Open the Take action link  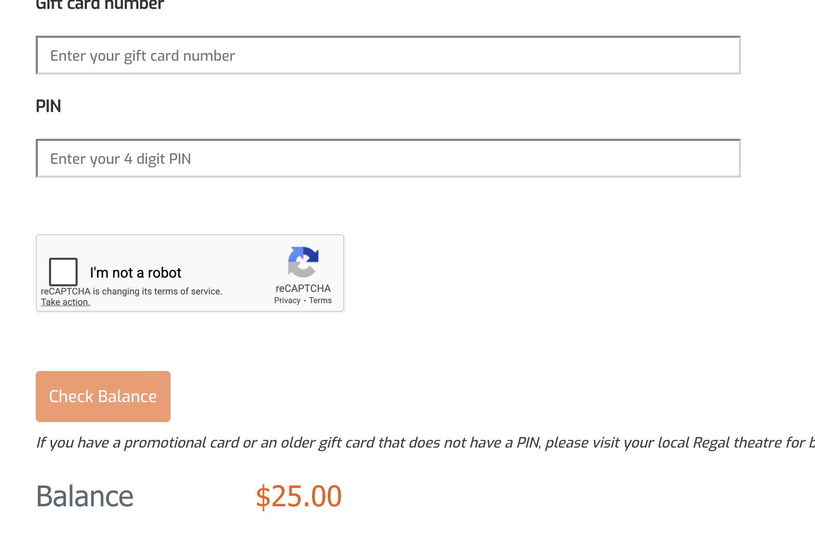pos(65,302)
